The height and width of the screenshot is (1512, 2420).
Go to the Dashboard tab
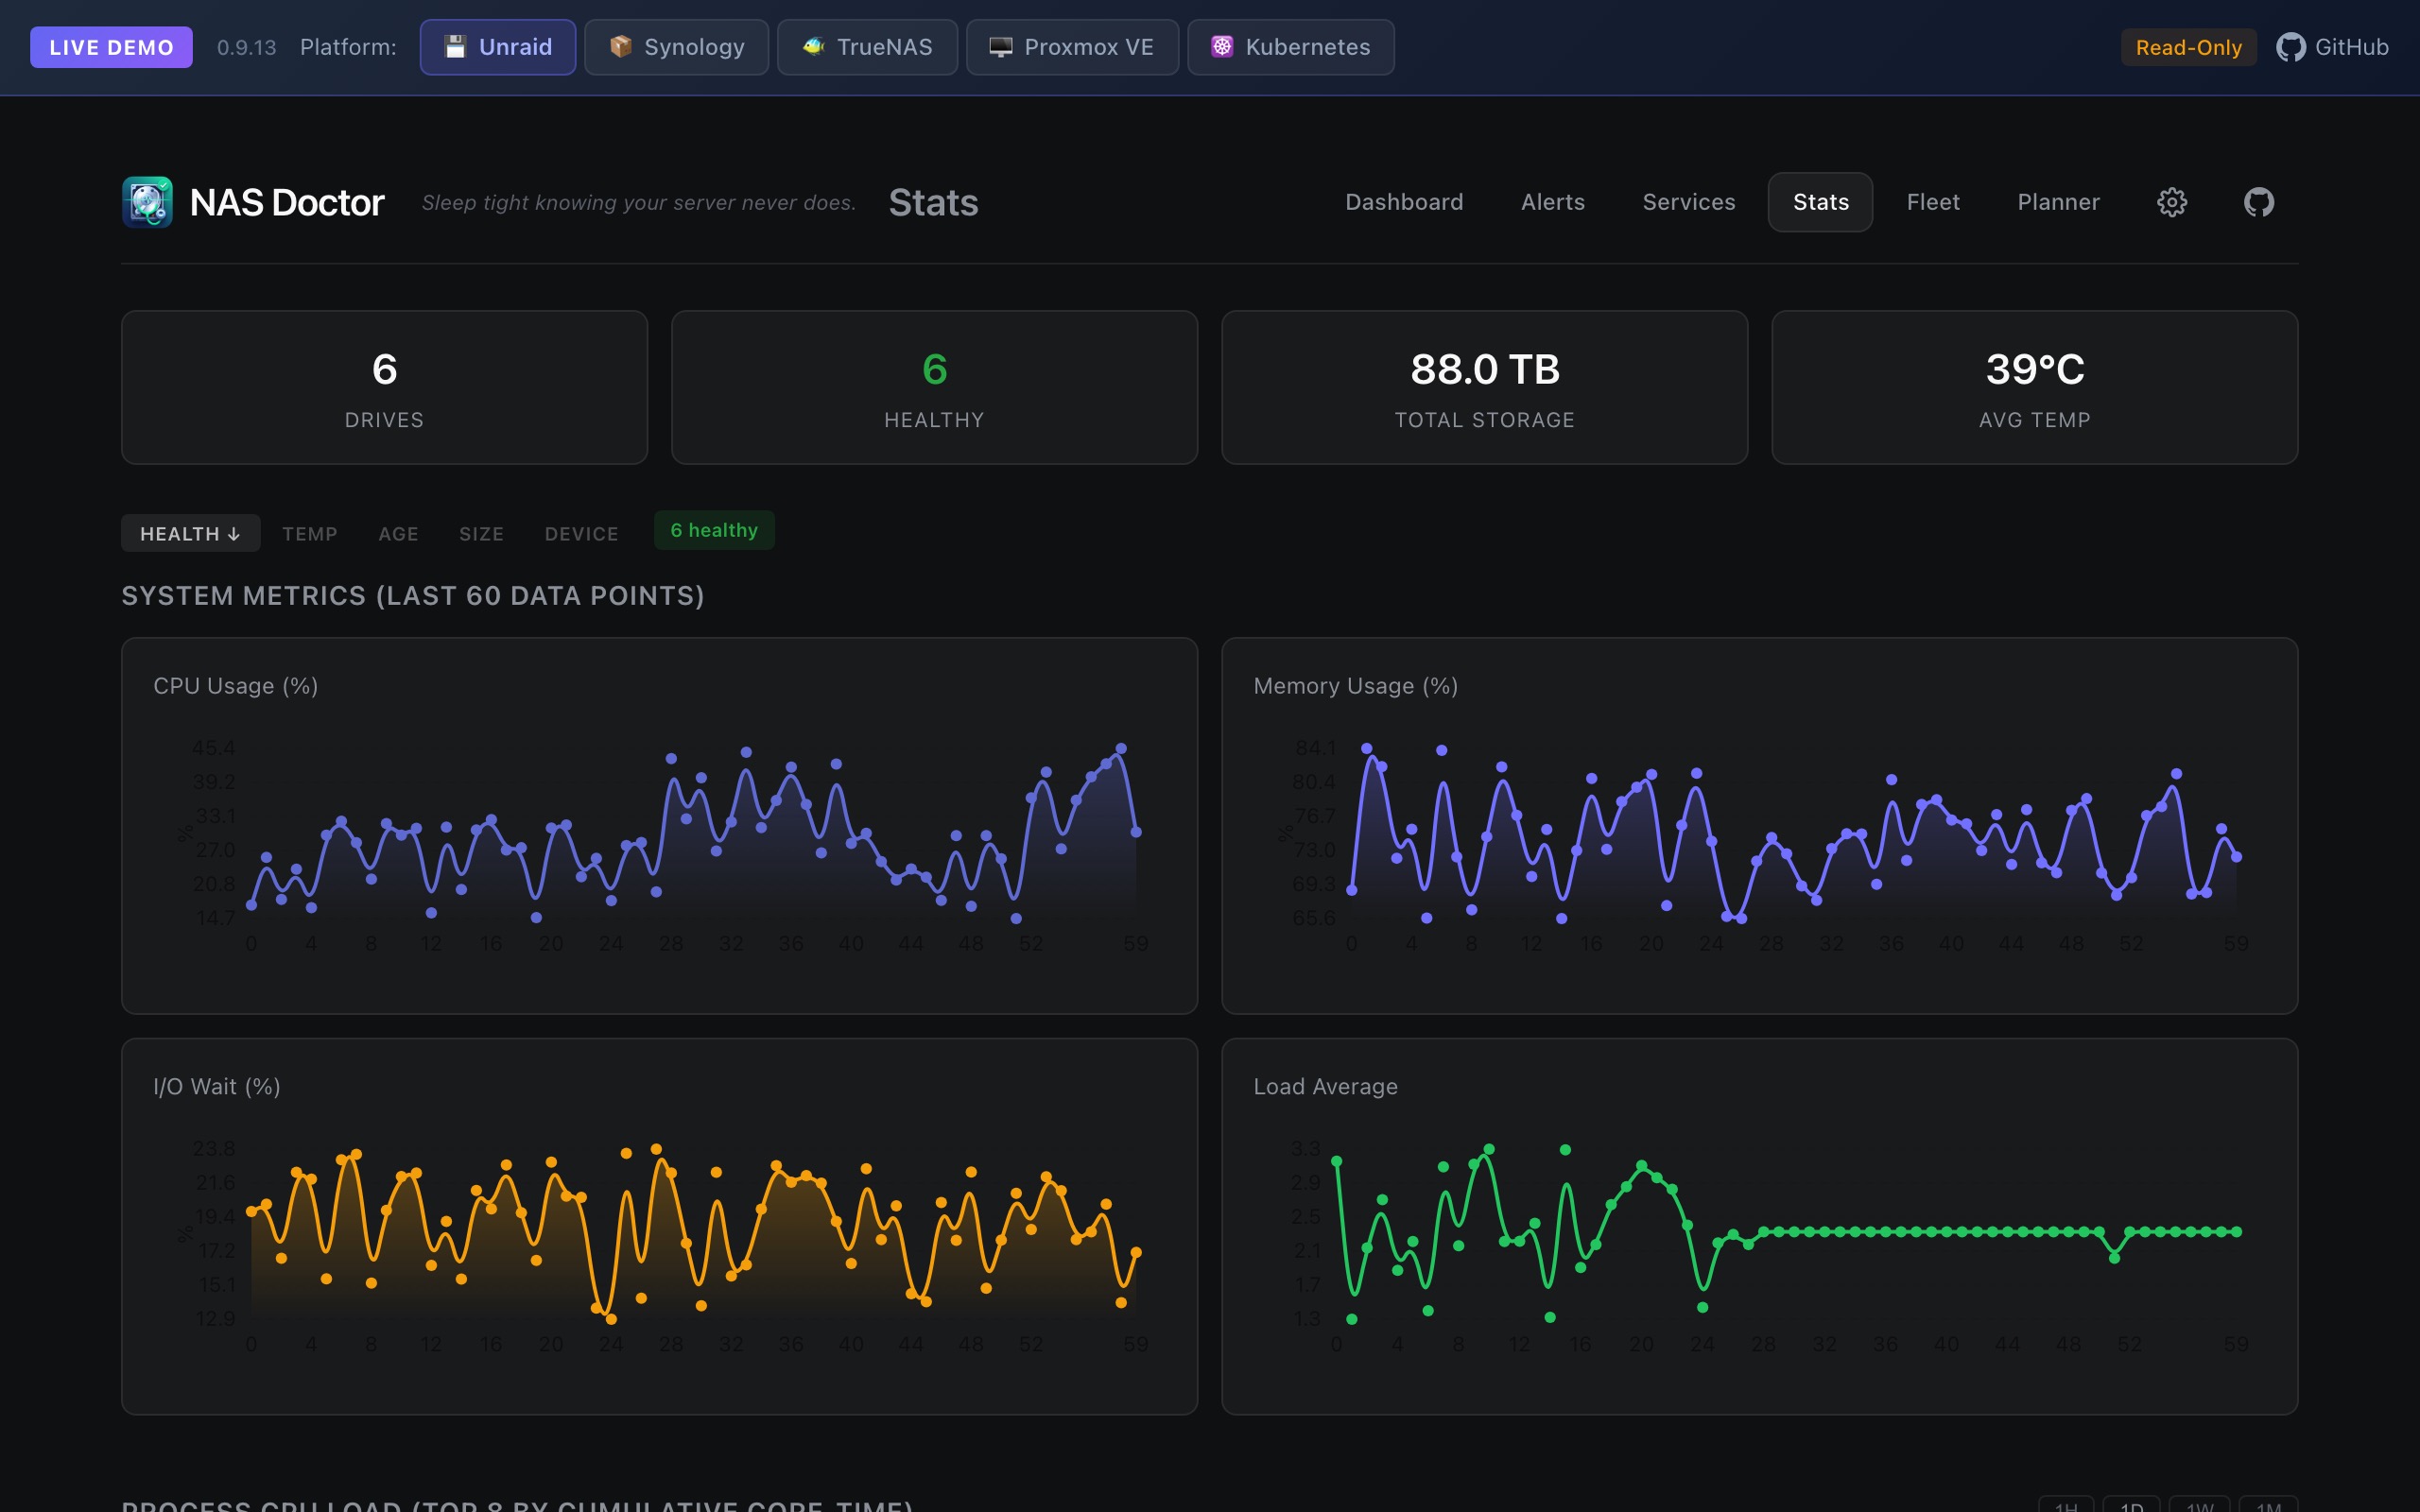[1403, 202]
